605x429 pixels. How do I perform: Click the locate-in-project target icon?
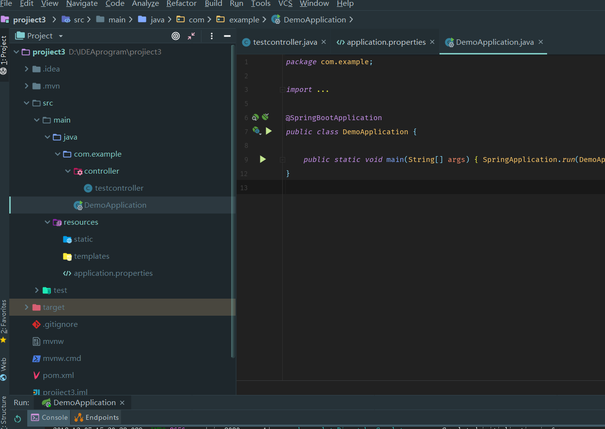pyautogui.click(x=176, y=36)
